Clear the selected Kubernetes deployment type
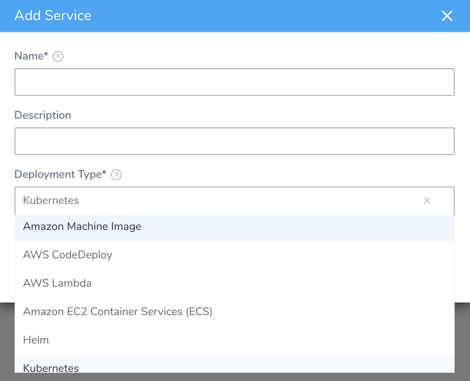This screenshot has height=381, width=470. (427, 200)
